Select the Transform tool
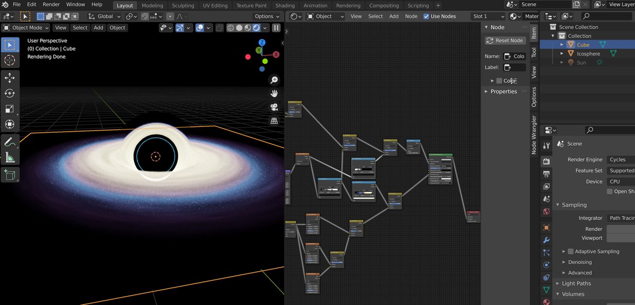The width and height of the screenshot is (635, 305). [x=10, y=124]
